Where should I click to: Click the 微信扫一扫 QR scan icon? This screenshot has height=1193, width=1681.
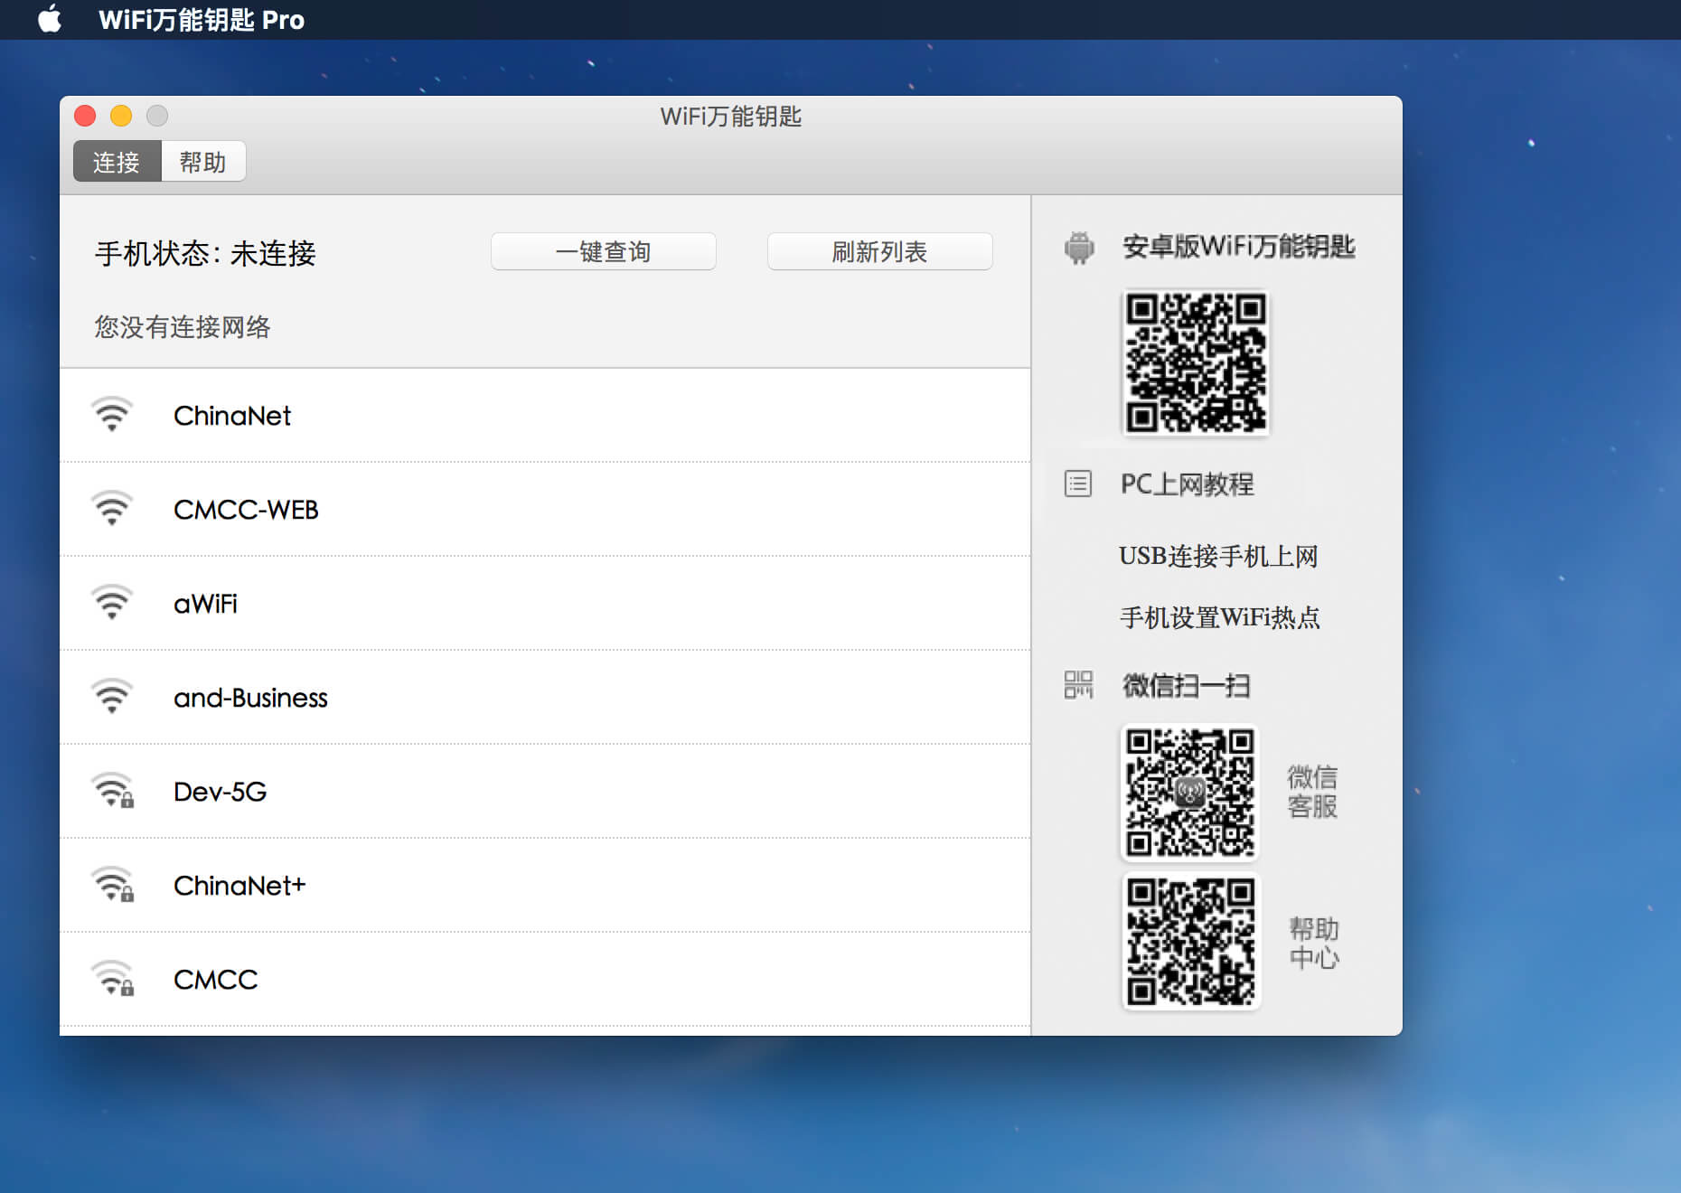pos(1078,685)
